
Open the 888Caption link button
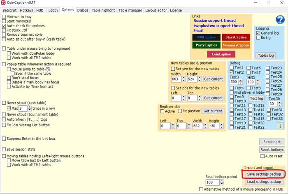(206, 37)
